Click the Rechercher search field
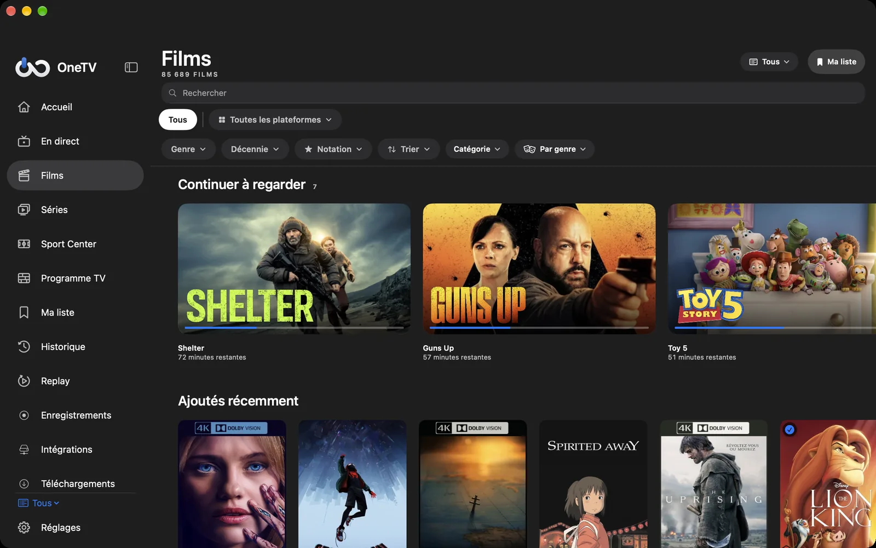This screenshot has height=548, width=876. pyautogui.click(x=513, y=93)
